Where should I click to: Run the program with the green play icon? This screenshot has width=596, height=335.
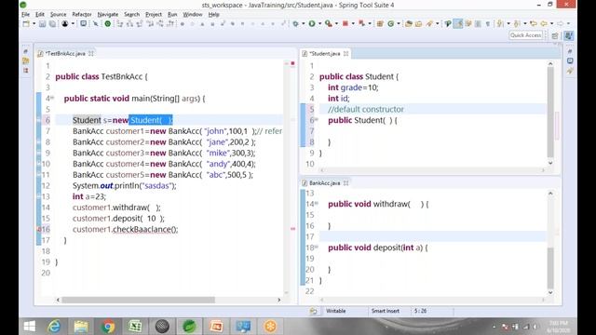(x=312, y=23)
